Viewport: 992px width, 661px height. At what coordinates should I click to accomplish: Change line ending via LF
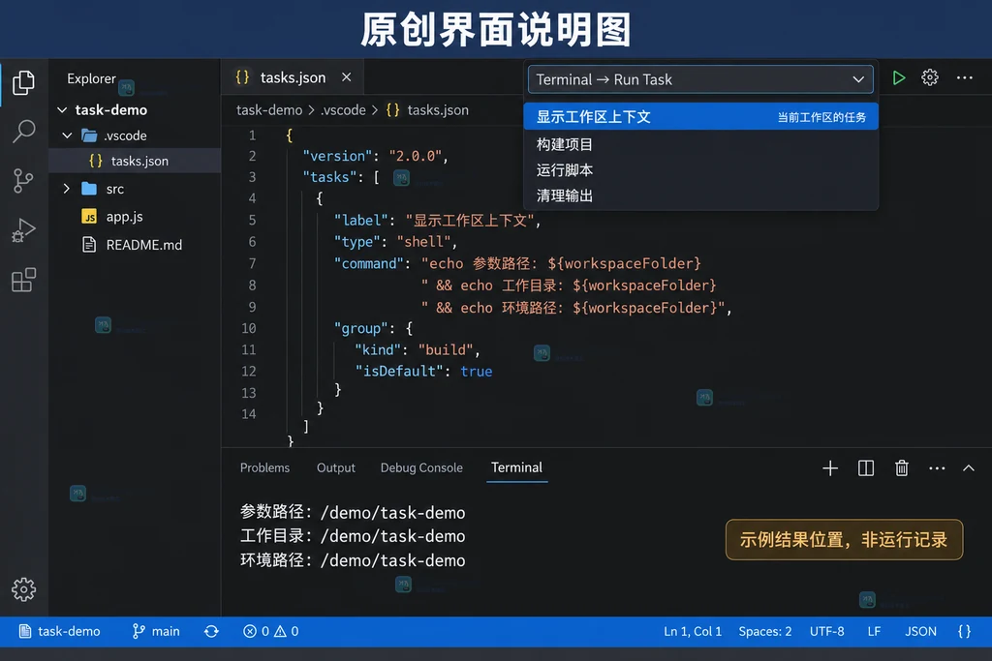tap(874, 631)
